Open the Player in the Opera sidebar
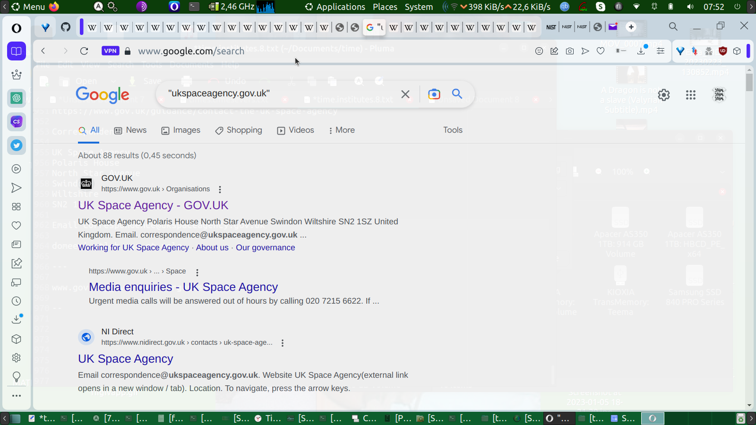The width and height of the screenshot is (756, 425). [17, 169]
